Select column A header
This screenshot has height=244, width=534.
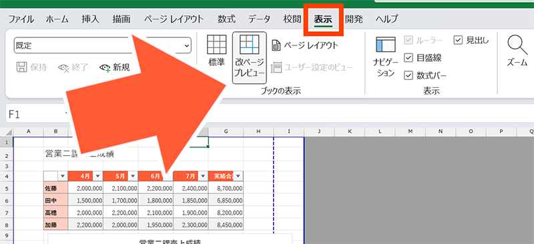pyautogui.click(x=28, y=132)
